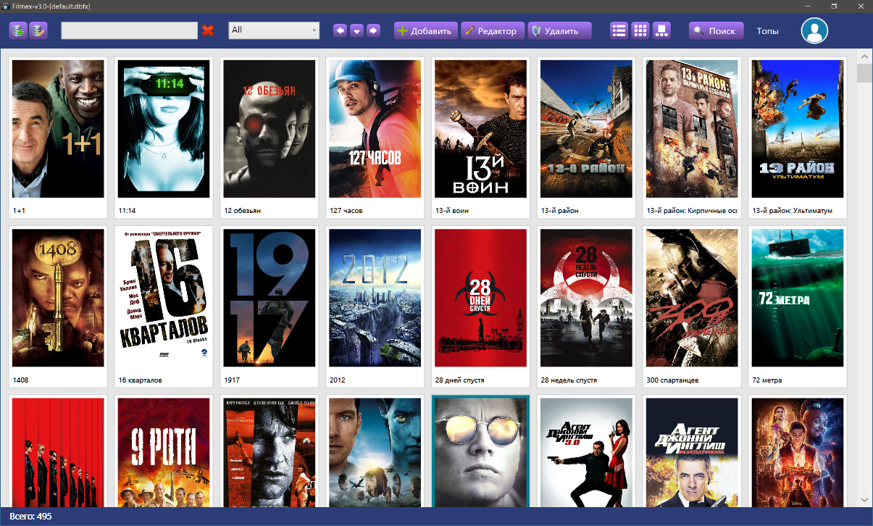Click the Удалить button
This screenshot has height=526, width=873.
pyautogui.click(x=559, y=30)
